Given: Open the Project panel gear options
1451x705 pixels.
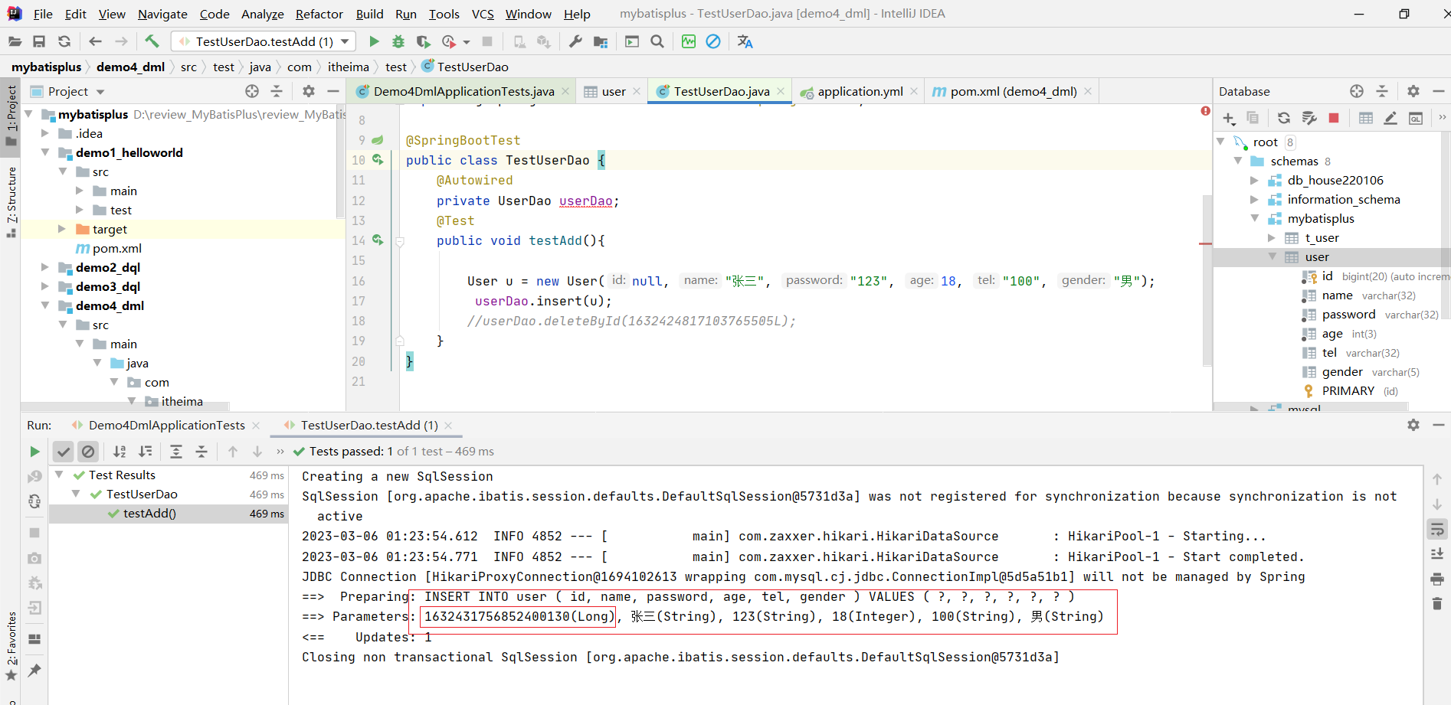Looking at the screenshot, I should click(309, 91).
